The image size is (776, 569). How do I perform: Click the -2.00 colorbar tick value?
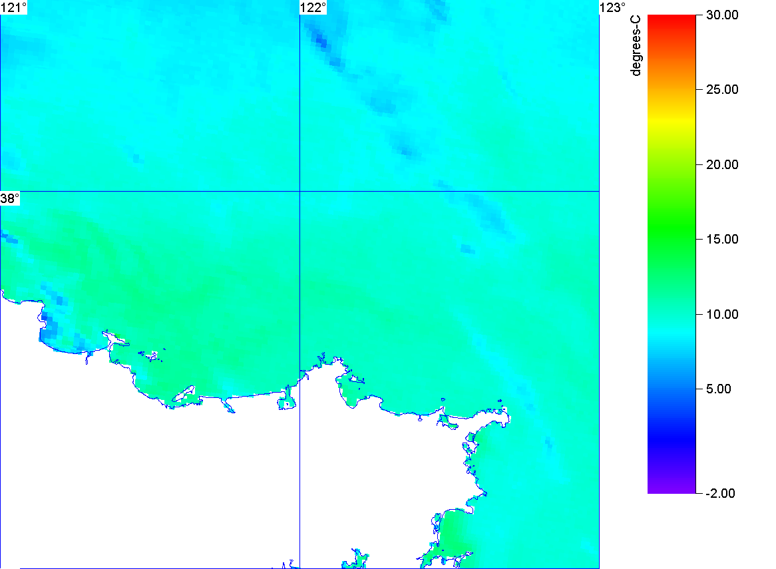721,493
